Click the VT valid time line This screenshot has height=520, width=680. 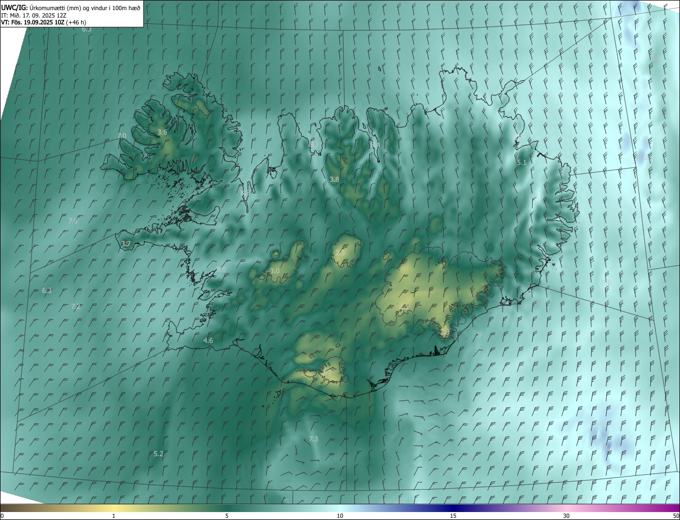click(44, 22)
